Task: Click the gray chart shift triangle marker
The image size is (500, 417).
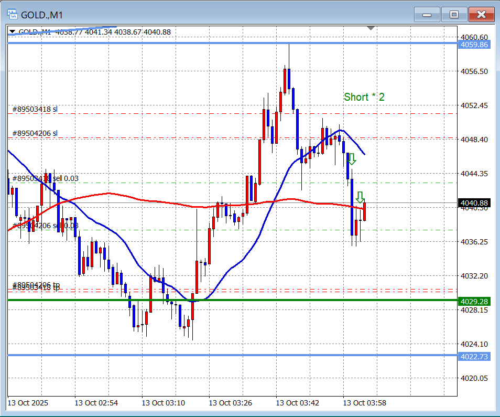Action: 371,28
